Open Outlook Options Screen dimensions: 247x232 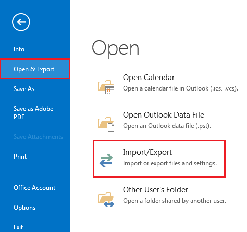(x=24, y=208)
